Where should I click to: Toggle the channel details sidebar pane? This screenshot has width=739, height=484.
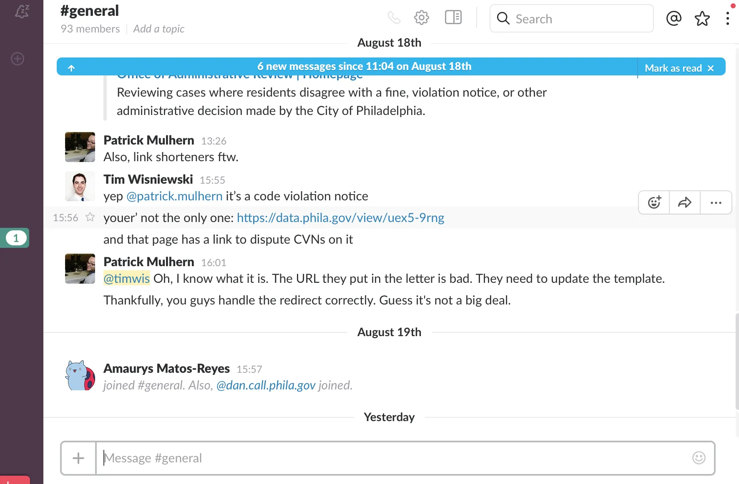pyautogui.click(x=453, y=18)
